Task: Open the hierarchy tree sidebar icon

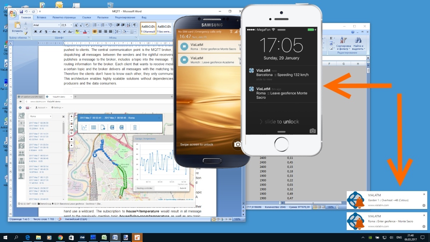Action: pos(21,161)
